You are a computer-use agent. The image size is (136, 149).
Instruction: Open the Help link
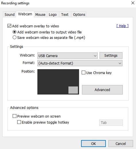pos(122,26)
